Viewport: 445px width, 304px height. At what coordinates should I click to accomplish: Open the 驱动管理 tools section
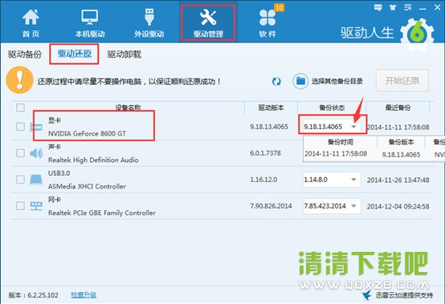208,23
